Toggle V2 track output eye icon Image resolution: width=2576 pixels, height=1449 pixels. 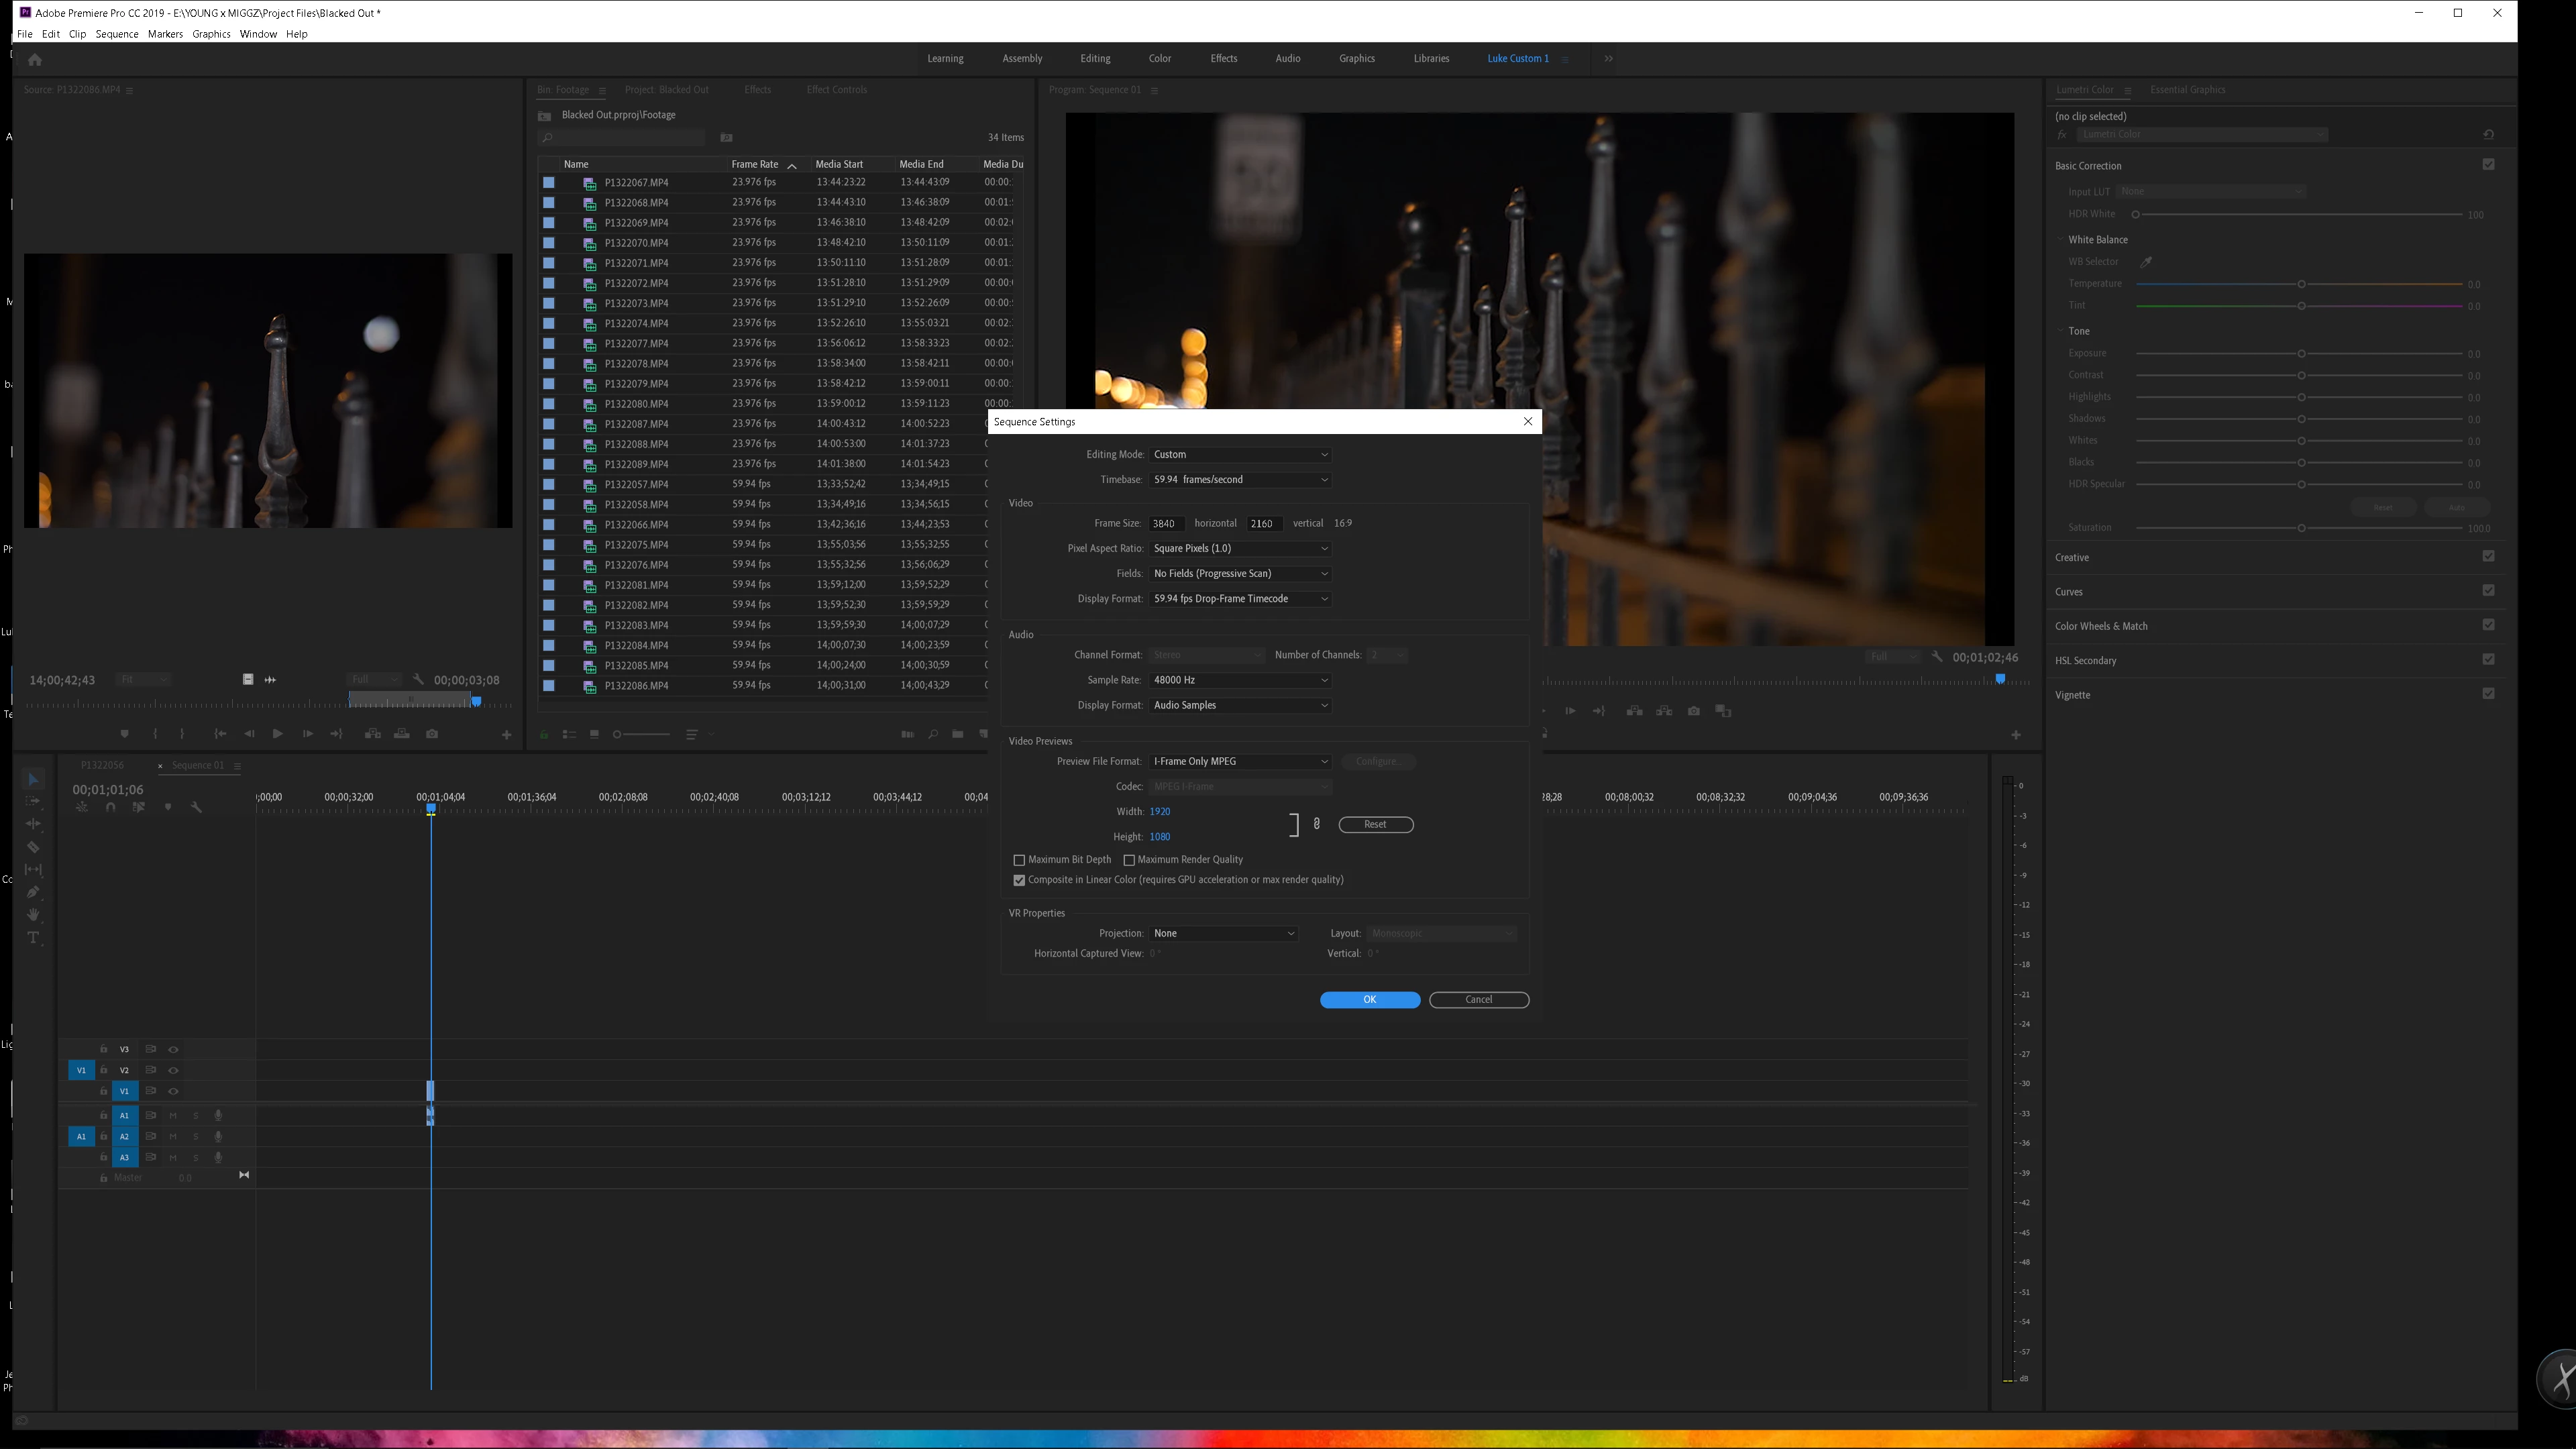click(x=173, y=1071)
